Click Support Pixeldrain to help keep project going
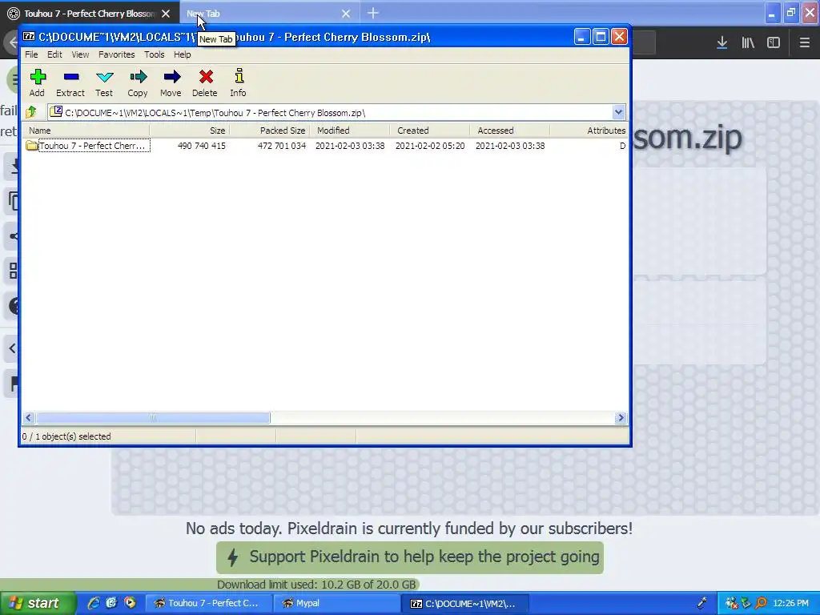Screen dimensions: 820x615 point(410,557)
